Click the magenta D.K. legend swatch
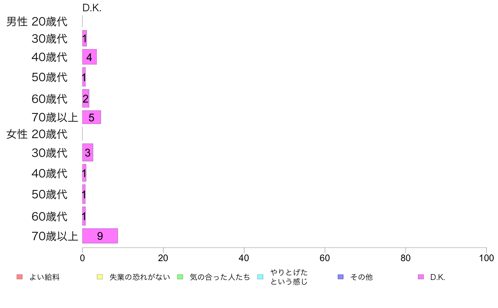The width and height of the screenshot is (498, 308). (421, 277)
